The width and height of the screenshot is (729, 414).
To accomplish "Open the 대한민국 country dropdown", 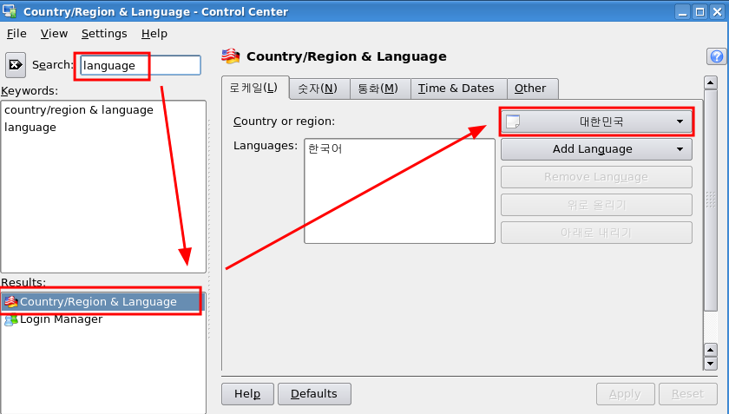I will coord(596,122).
